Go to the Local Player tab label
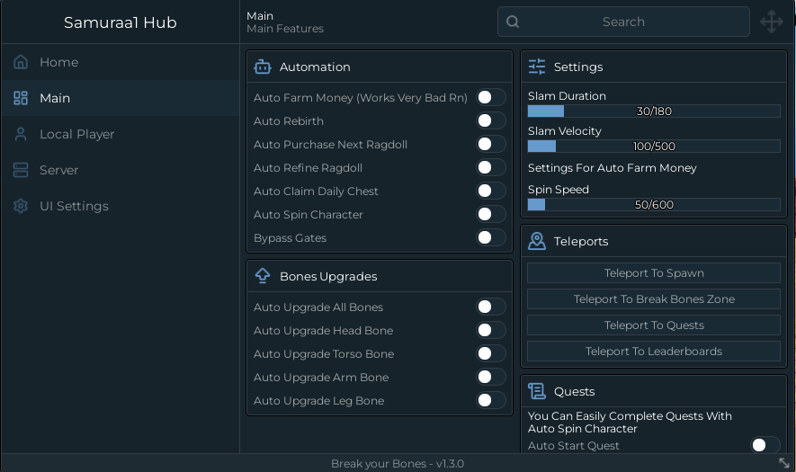Viewport: 796px width, 472px height. tap(77, 134)
